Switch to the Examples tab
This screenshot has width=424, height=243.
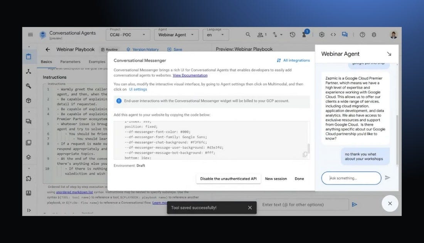click(x=97, y=62)
